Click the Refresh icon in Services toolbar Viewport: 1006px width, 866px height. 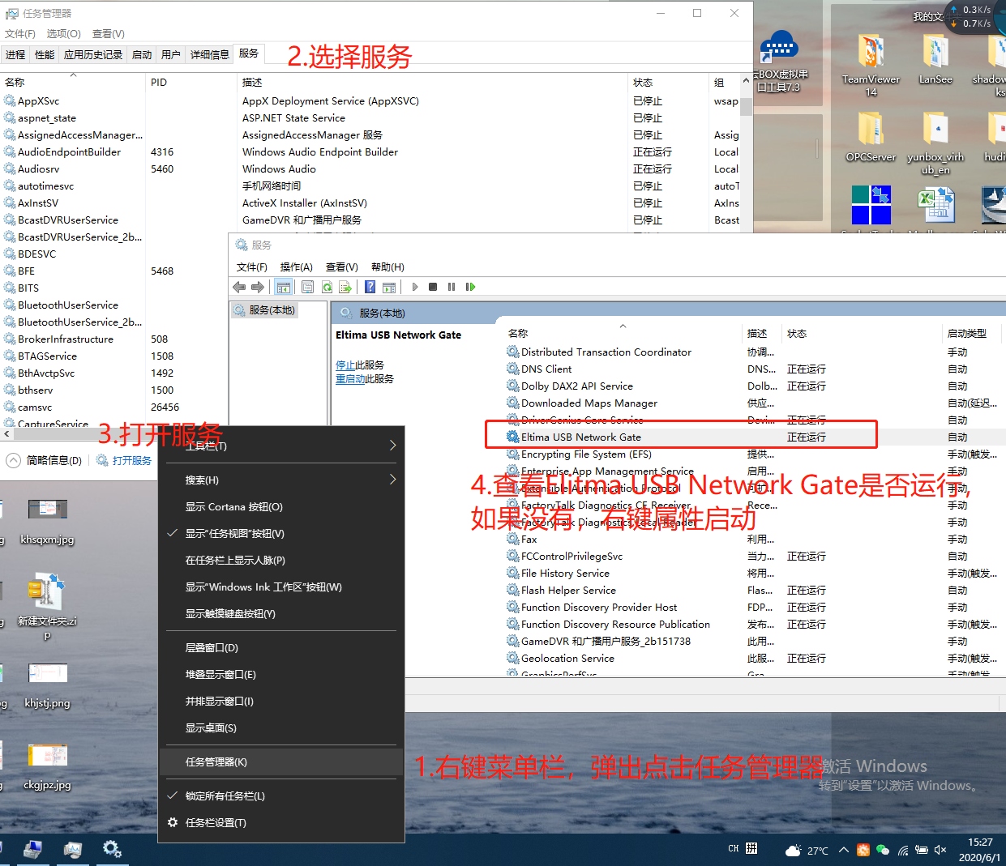(x=327, y=287)
